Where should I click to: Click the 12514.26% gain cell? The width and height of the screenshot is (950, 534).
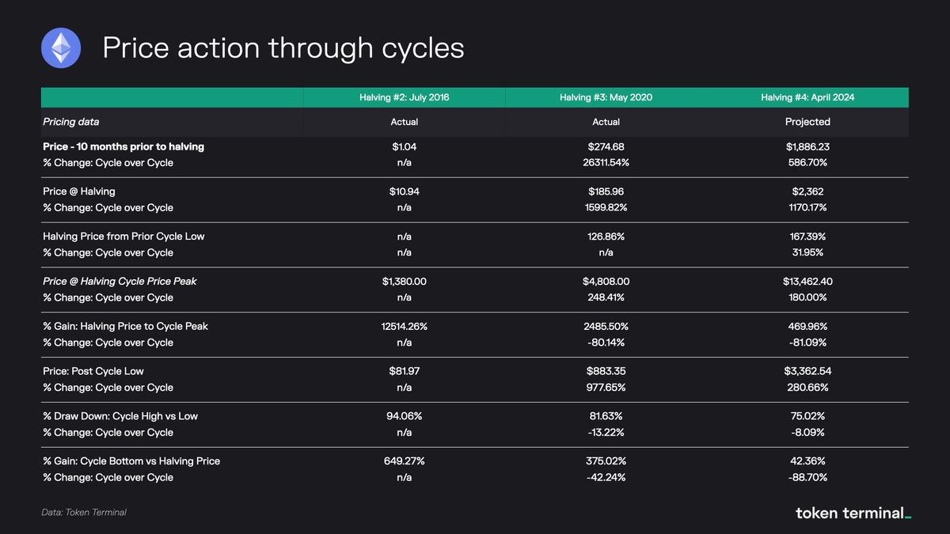[404, 326]
